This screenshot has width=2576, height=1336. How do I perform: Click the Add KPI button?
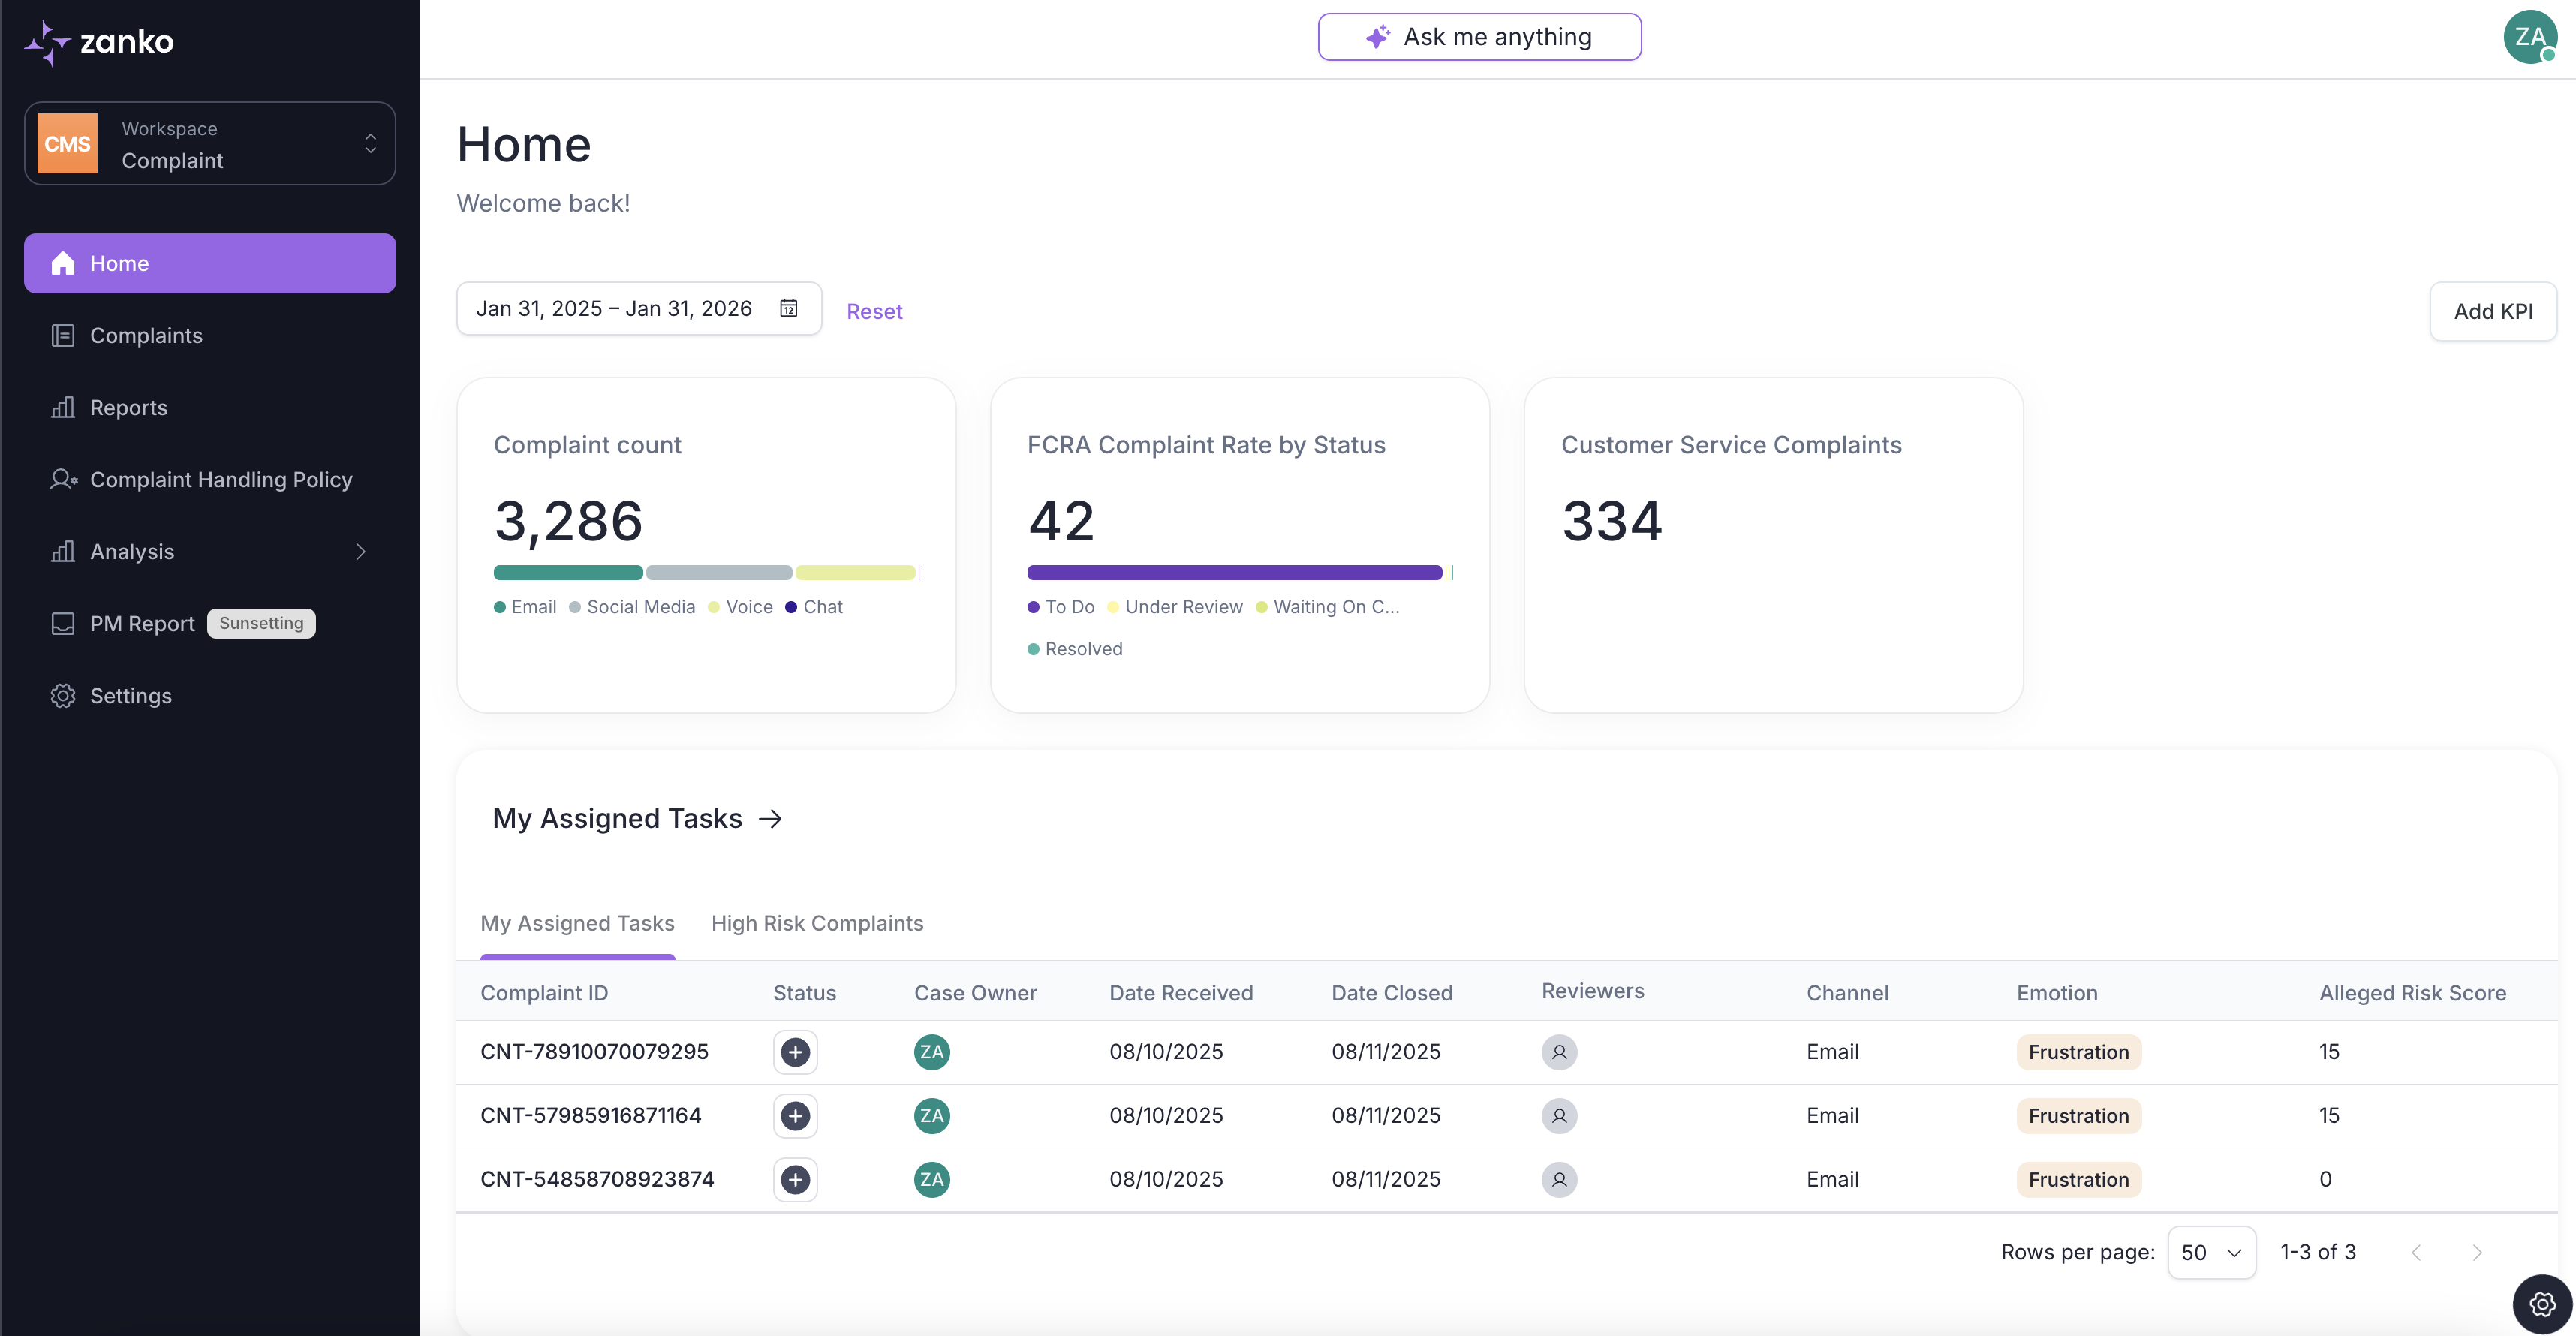point(2493,311)
